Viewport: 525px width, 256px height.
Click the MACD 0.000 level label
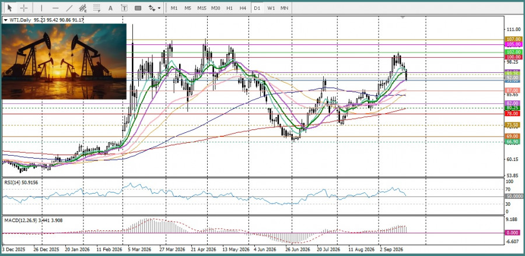point(513,233)
